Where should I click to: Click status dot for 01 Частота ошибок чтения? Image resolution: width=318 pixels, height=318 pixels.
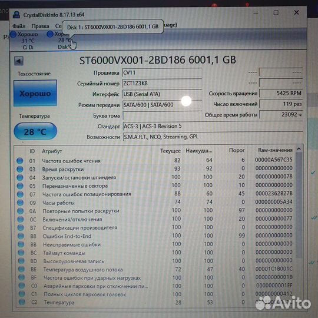[x=19, y=161]
